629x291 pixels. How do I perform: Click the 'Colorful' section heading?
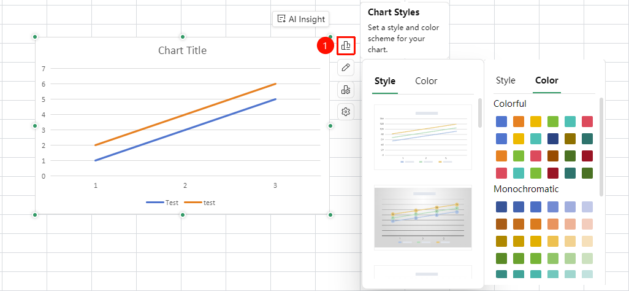pos(510,104)
